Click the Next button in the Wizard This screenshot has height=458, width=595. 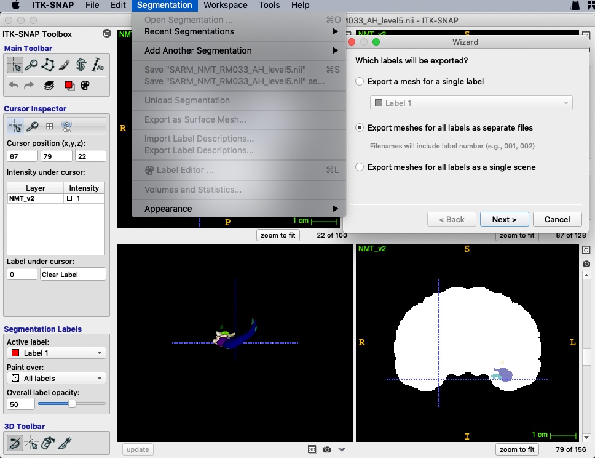coord(503,219)
